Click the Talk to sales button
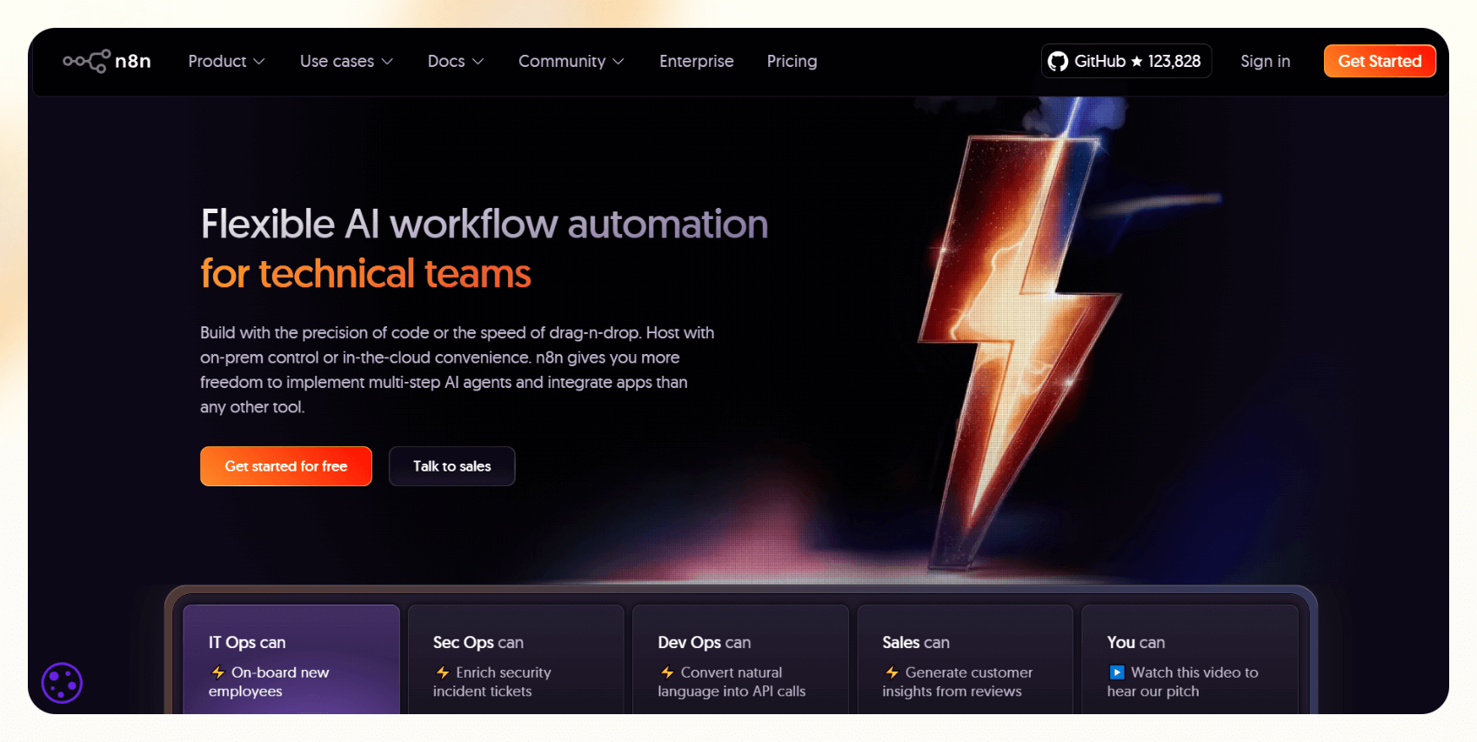Screen dimensions: 1477x742 [x=451, y=466]
